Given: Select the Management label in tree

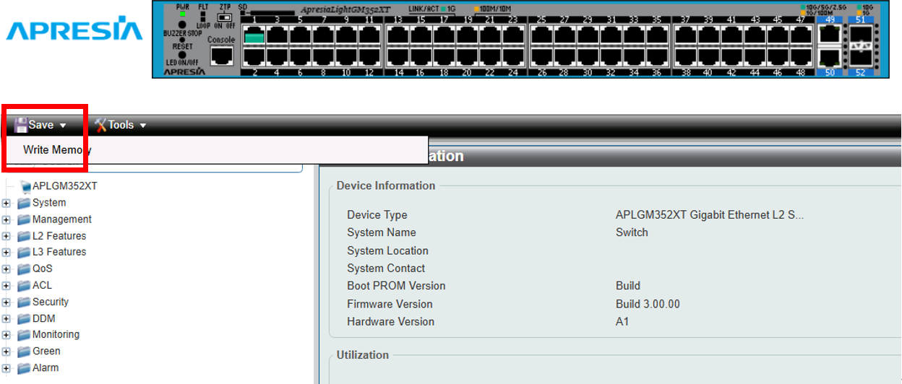Looking at the screenshot, I should [62, 219].
